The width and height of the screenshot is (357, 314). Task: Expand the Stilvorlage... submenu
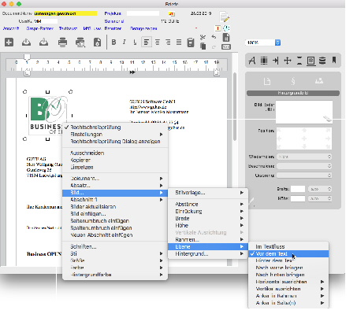coord(207,193)
